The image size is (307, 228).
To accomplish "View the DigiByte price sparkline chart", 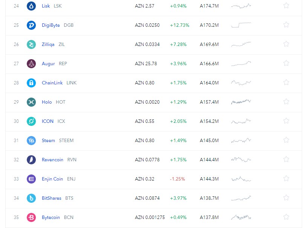I will click(241, 25).
